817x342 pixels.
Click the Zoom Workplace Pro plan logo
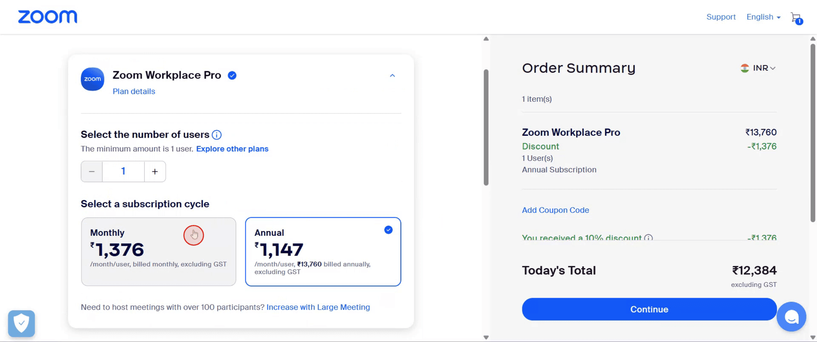[x=92, y=79]
